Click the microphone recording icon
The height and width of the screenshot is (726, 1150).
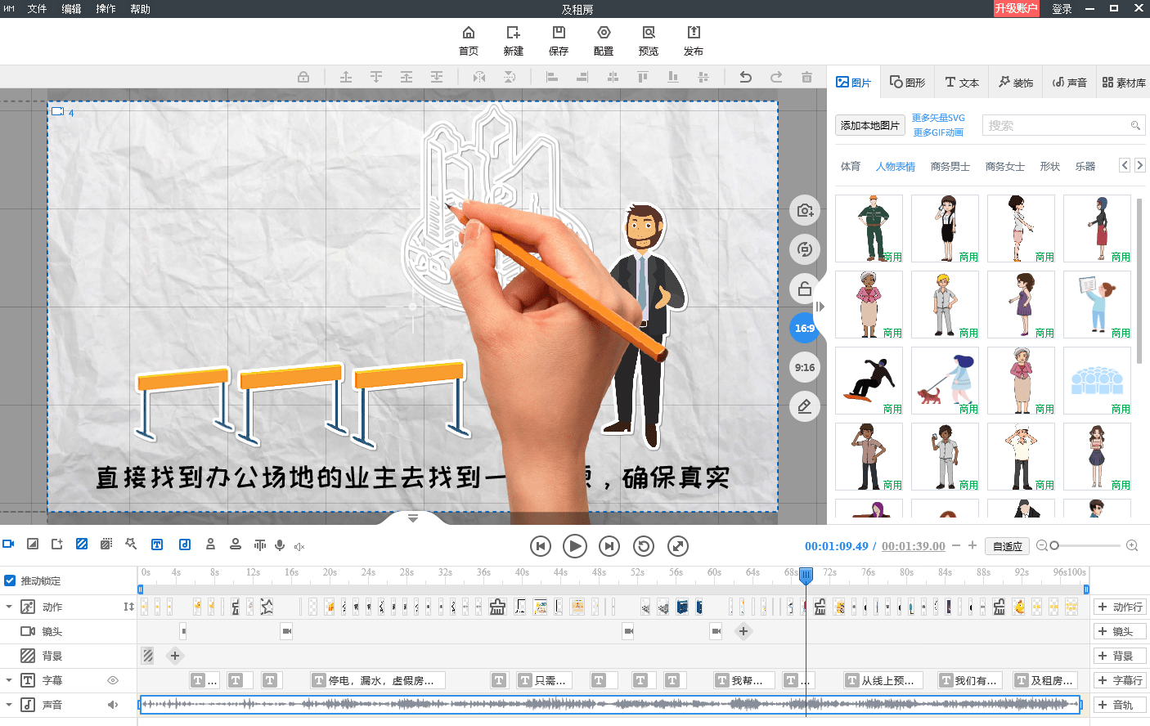click(280, 545)
